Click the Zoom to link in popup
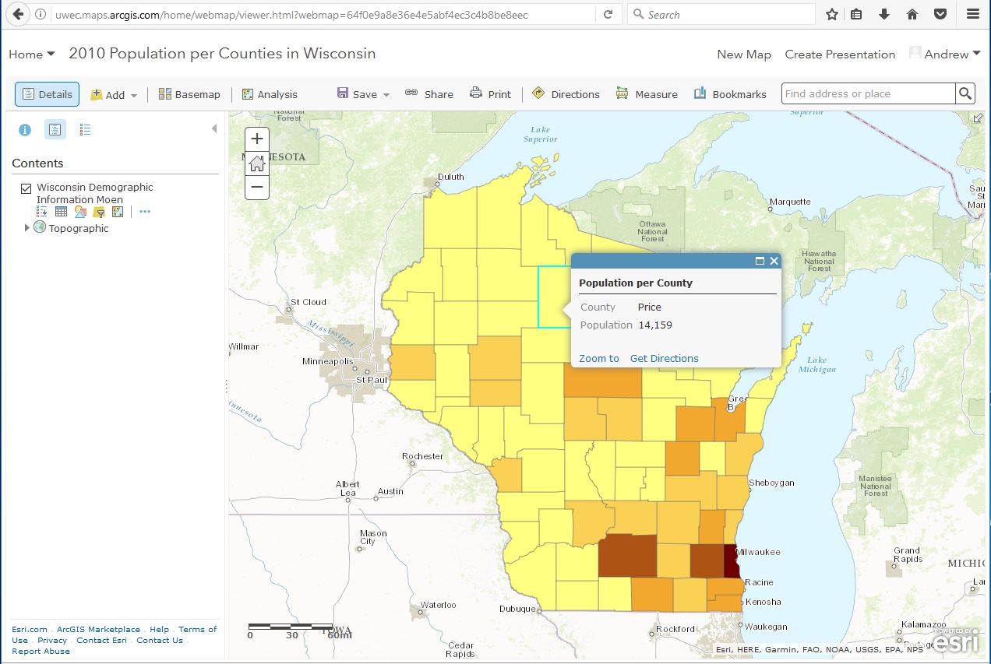The image size is (991, 664). point(599,358)
